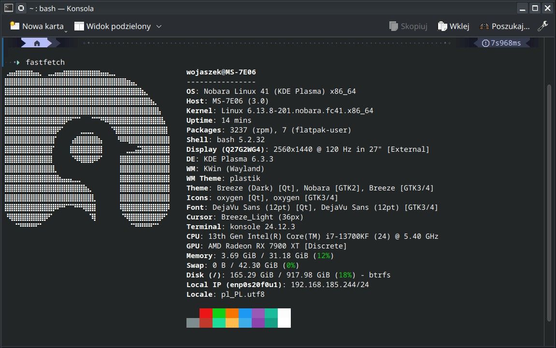This screenshot has width=556, height=348.
Task: Click the text "3237 (rpm), 7 (flatpak-user)"
Action: [291, 130]
